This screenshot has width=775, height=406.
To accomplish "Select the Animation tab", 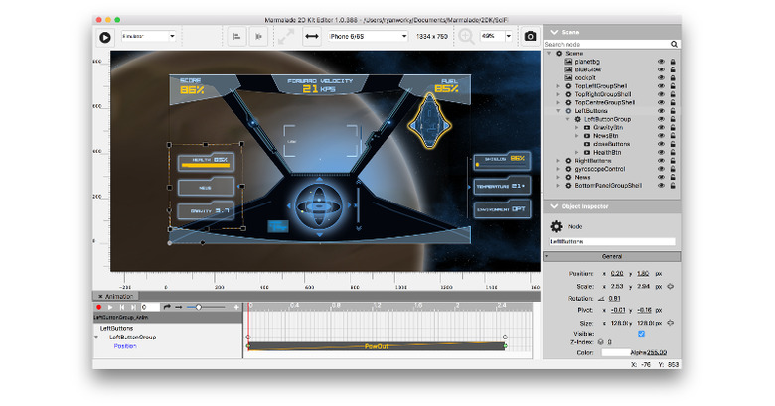I will tap(116, 297).
